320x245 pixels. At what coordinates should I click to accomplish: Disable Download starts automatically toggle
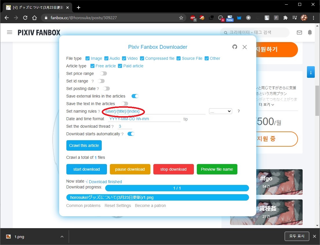click(131, 134)
